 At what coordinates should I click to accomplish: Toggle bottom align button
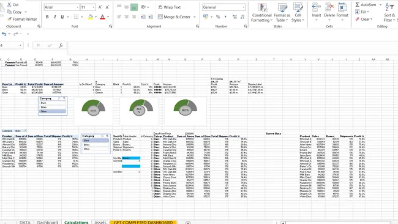[x=134, y=7]
